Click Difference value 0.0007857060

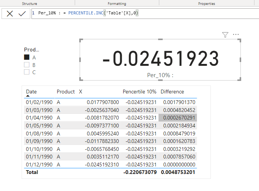click(179, 157)
